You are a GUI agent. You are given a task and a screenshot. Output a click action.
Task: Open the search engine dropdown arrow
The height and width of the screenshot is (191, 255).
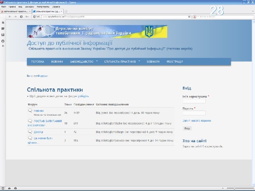[198, 17]
